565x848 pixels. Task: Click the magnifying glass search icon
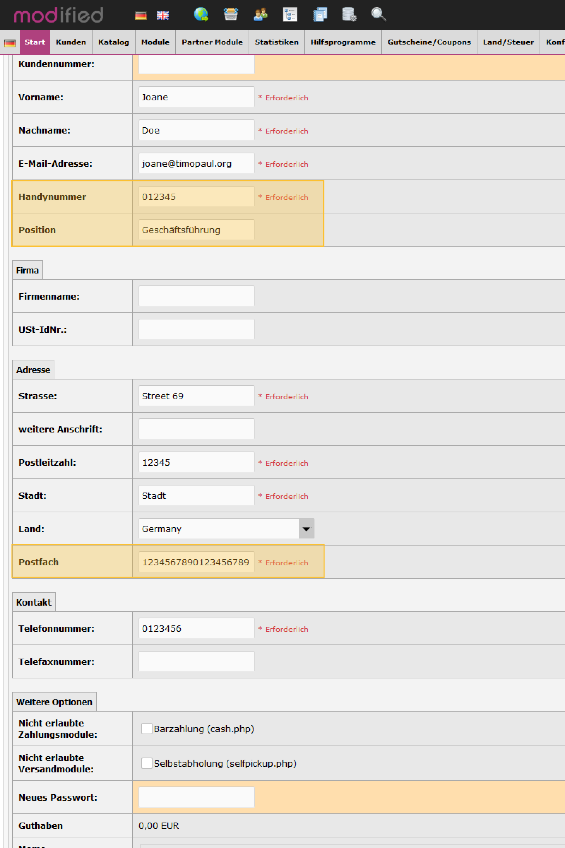378,15
